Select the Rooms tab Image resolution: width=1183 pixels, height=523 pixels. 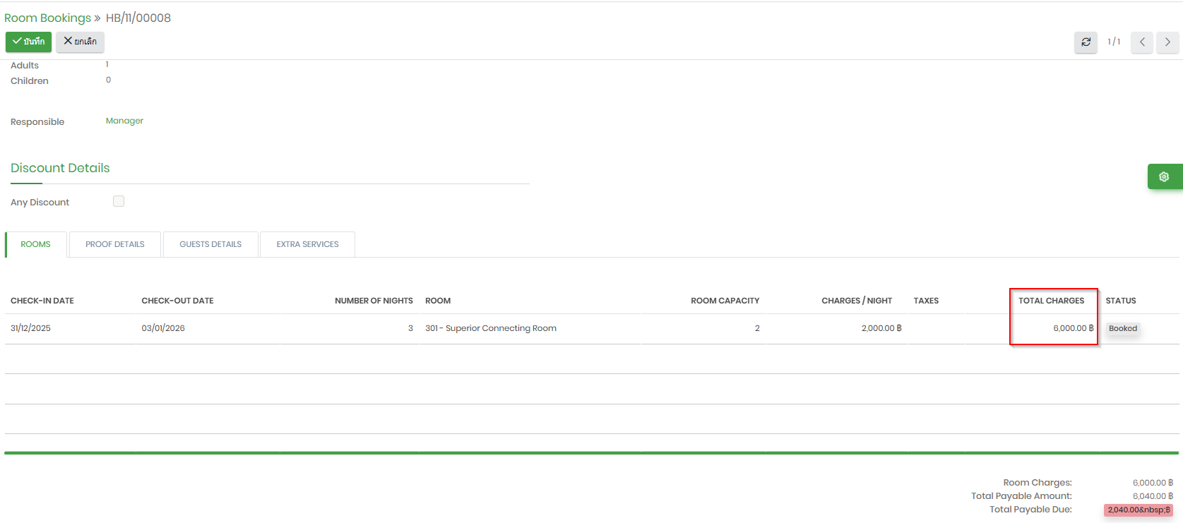pyautogui.click(x=35, y=244)
